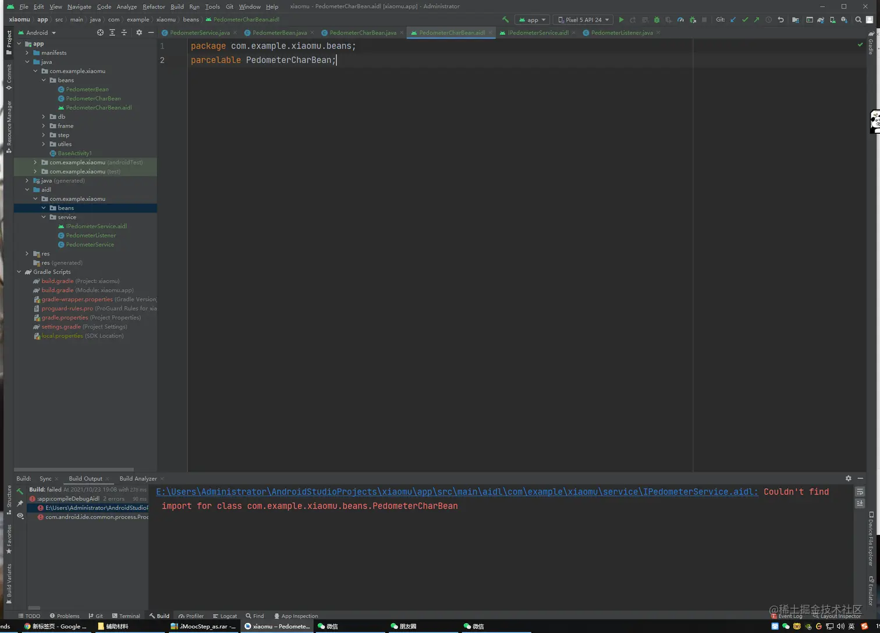
Task: Expand the res folder node
Action: click(x=27, y=254)
